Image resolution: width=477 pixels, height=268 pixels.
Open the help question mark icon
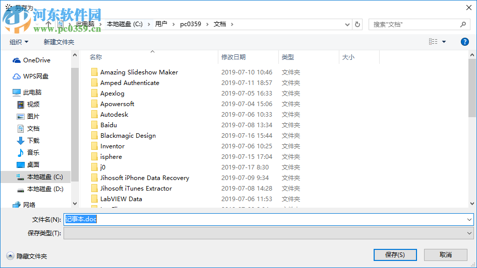click(464, 42)
